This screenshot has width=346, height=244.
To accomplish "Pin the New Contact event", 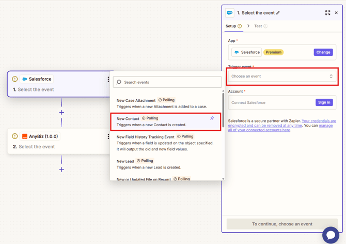I will 212,118.
